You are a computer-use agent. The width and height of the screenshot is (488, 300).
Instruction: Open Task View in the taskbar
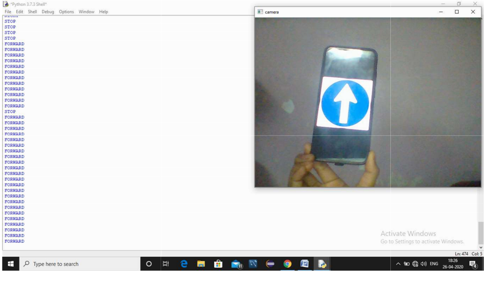[x=166, y=264]
